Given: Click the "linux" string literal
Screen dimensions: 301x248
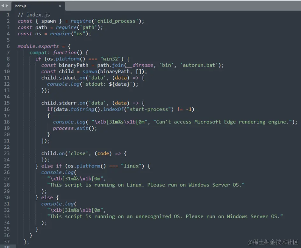Looking at the screenshot, I should click(131, 166).
